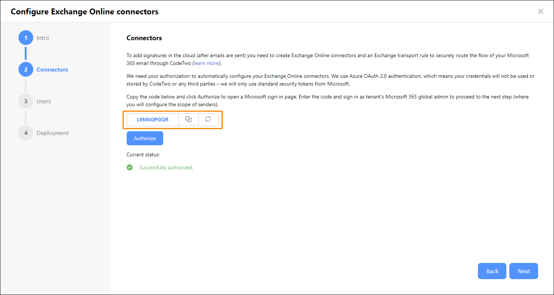Screen dimensions: 554x295
Task: Open step 1 Intro in wizard
Action: 34,38
